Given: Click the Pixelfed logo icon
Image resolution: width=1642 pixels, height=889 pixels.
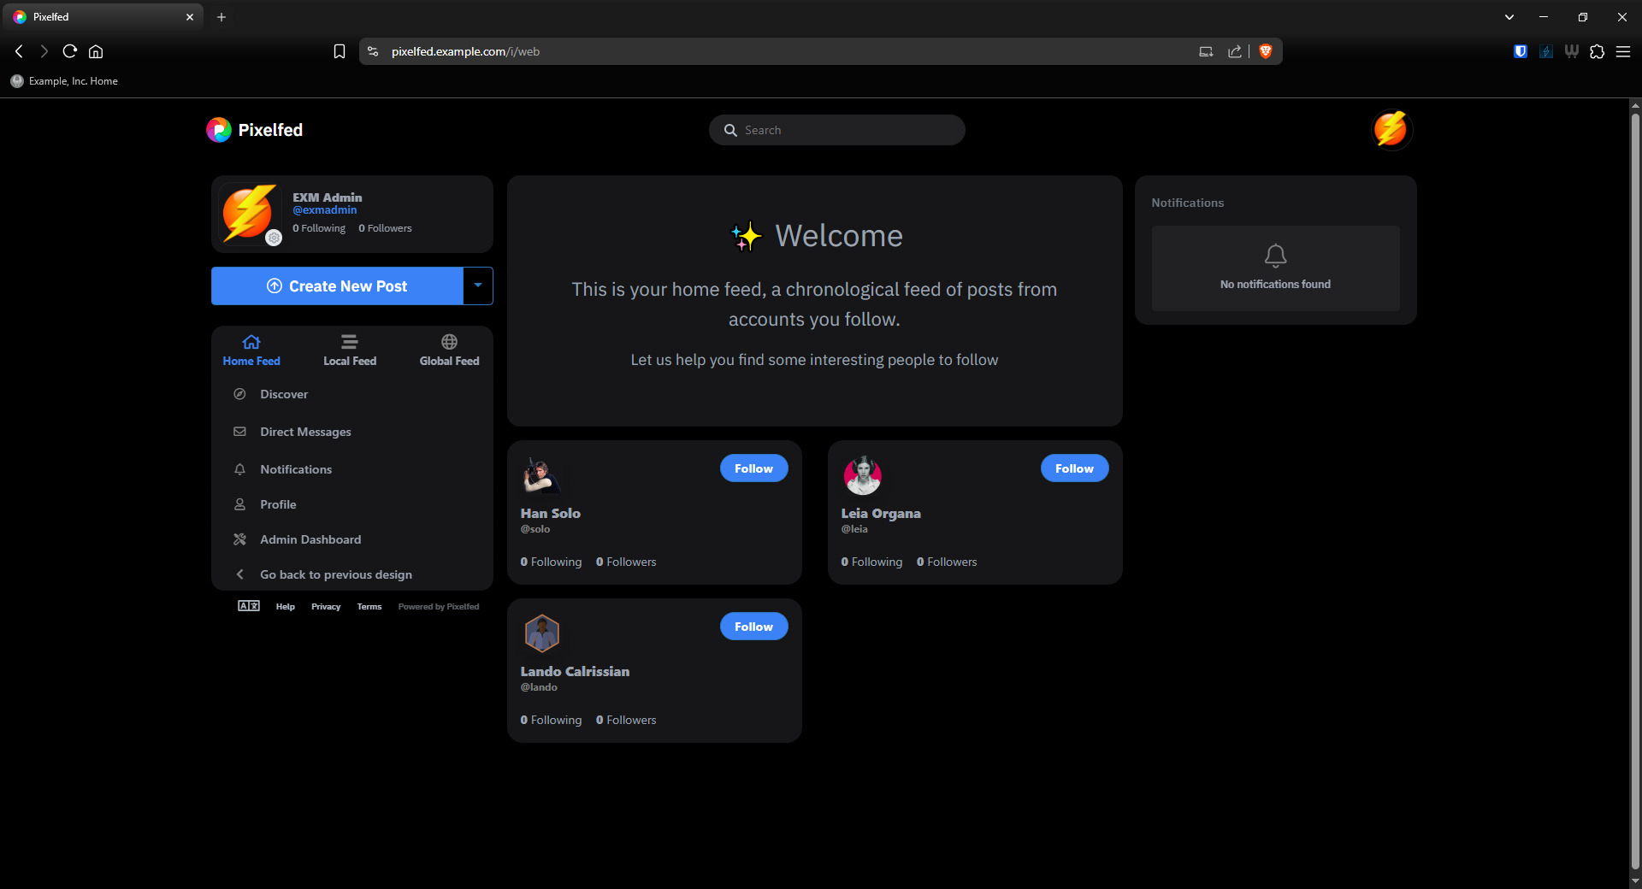Looking at the screenshot, I should (219, 130).
